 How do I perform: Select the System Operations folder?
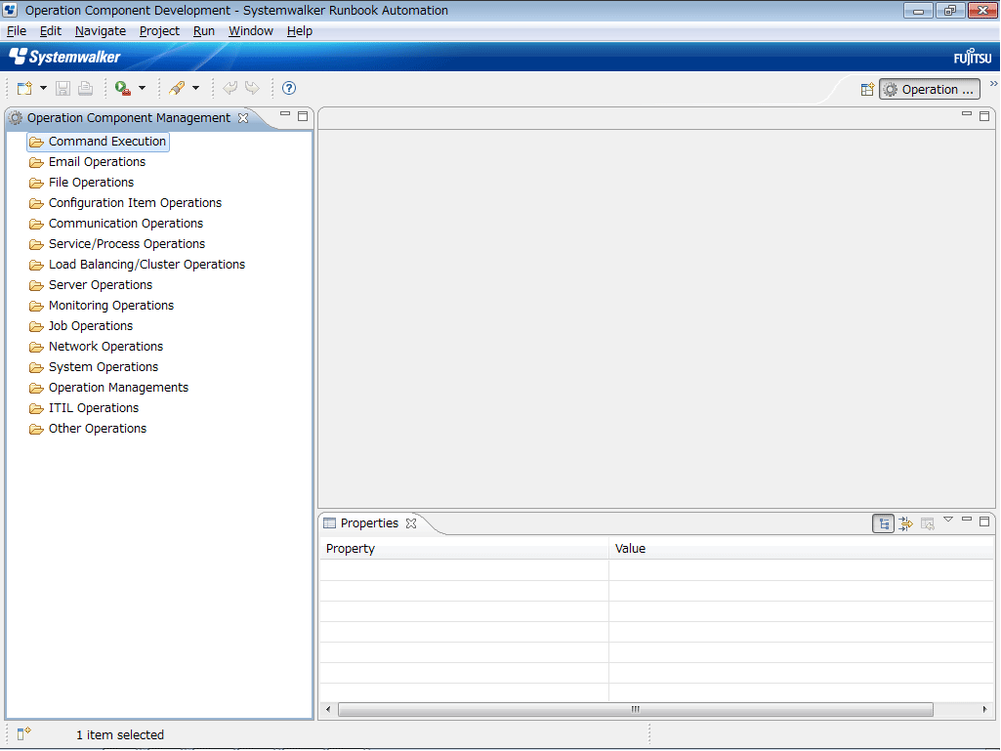(94, 366)
